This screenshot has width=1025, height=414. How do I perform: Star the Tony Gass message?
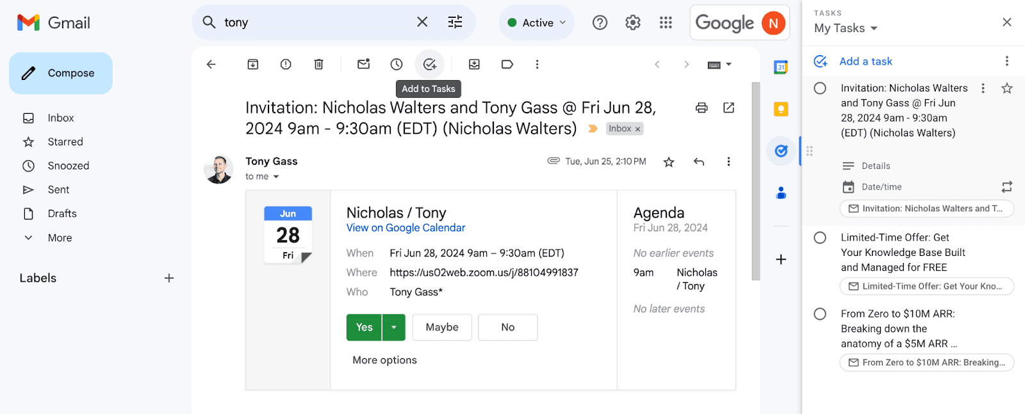point(669,162)
